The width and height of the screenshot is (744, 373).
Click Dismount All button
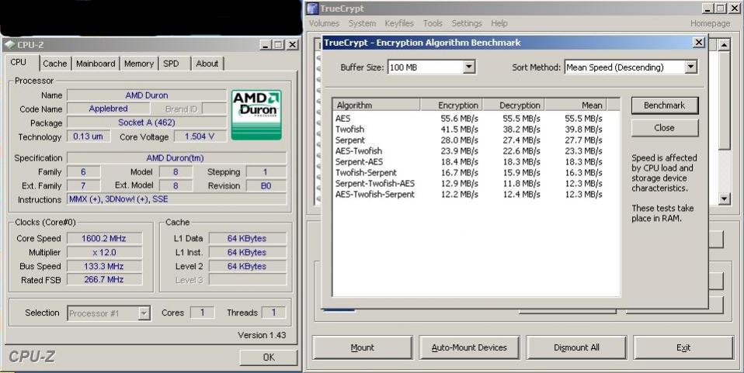point(576,348)
